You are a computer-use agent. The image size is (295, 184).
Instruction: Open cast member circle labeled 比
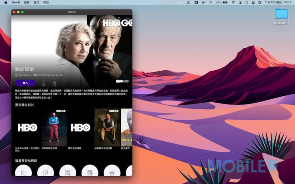pyautogui.click(x=23, y=172)
